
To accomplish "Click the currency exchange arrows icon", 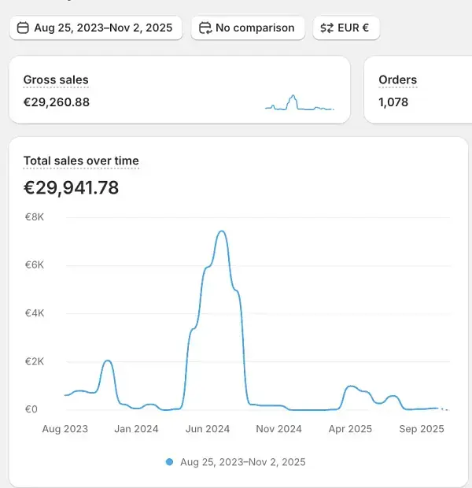I will [326, 28].
